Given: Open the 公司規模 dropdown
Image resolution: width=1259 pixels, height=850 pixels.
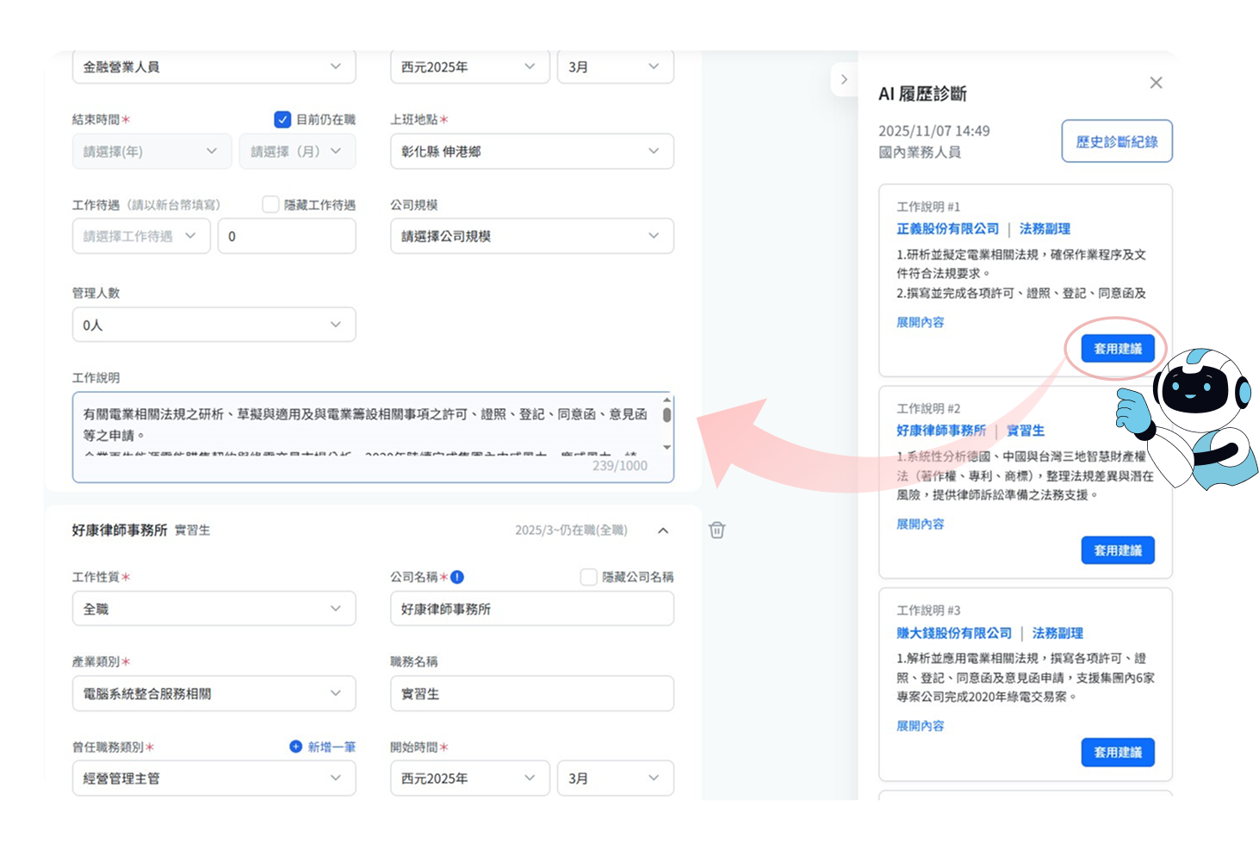Looking at the screenshot, I should pos(531,236).
